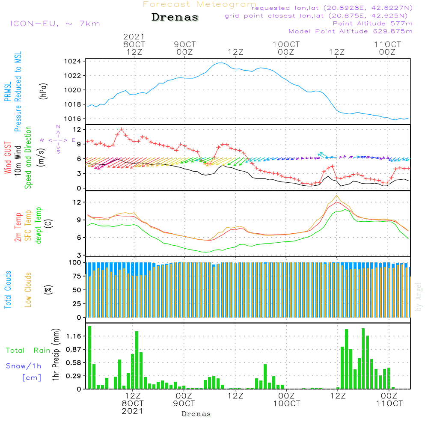
Task: Select the blue 'Snow/1h' legend label
Action: [24, 366]
